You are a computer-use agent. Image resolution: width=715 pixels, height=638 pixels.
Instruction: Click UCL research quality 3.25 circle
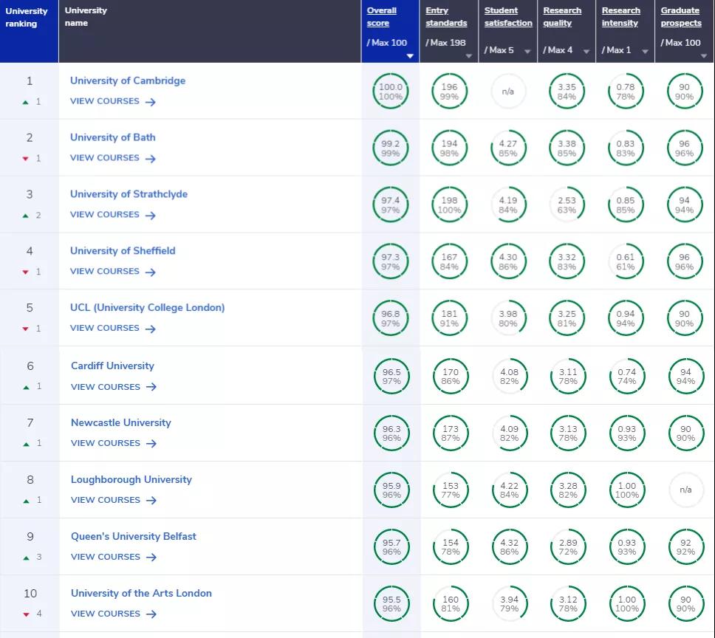[567, 319]
